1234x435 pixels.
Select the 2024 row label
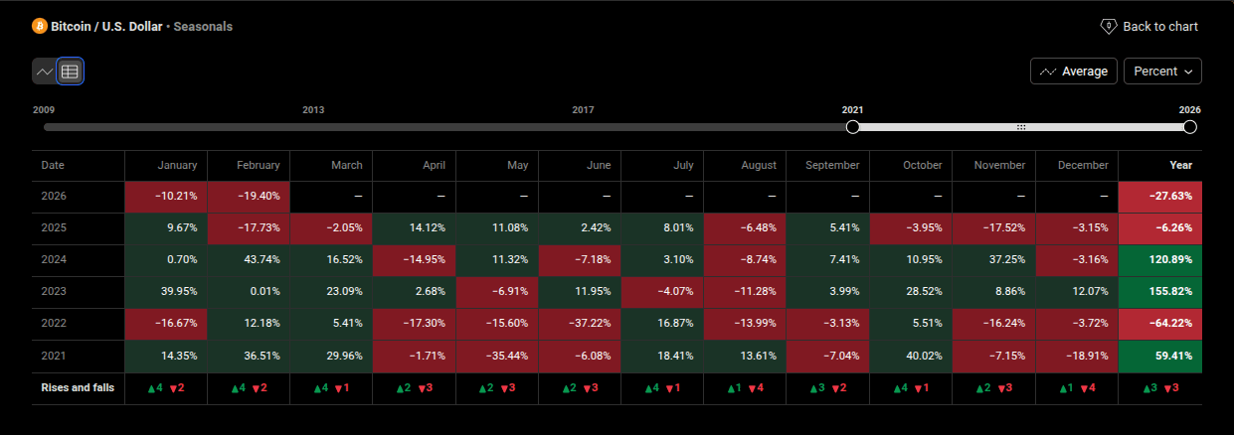54,259
